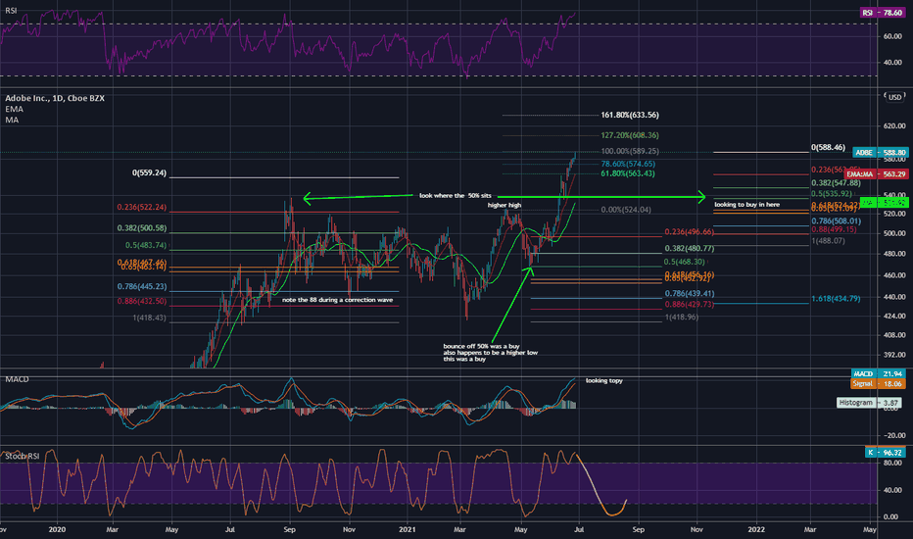Click the 2022 label on the time axis
The height and width of the screenshot is (539, 913).
point(756,529)
